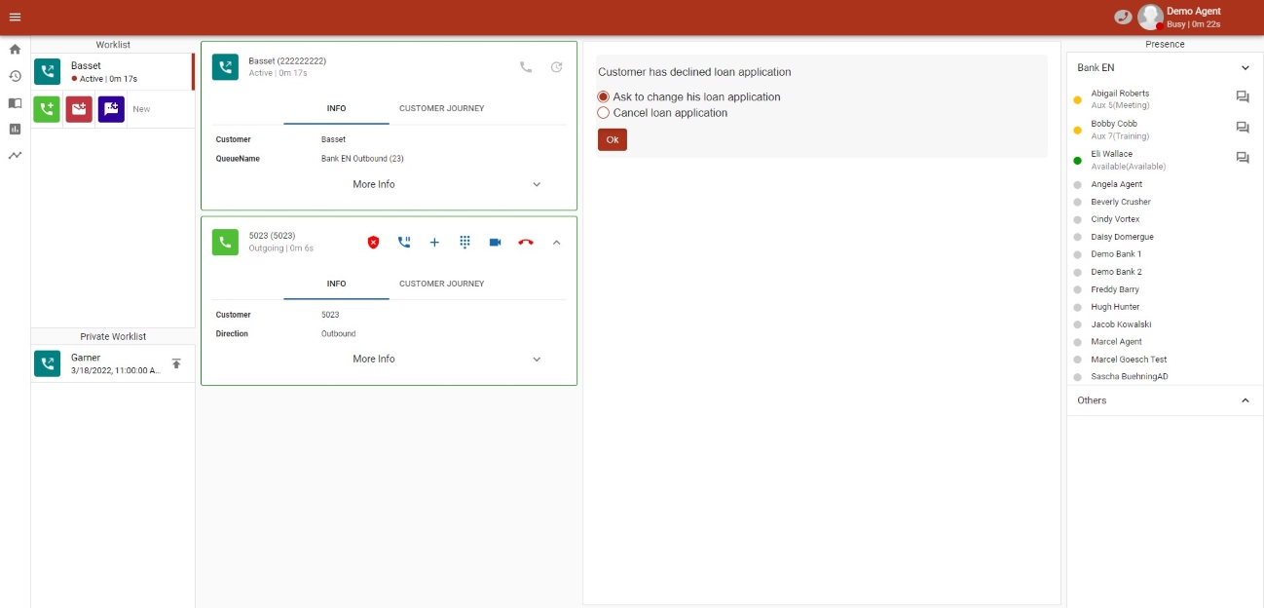Select 'Cancel loan application' option
Screen dimensions: 1264x608
pyautogui.click(x=604, y=113)
